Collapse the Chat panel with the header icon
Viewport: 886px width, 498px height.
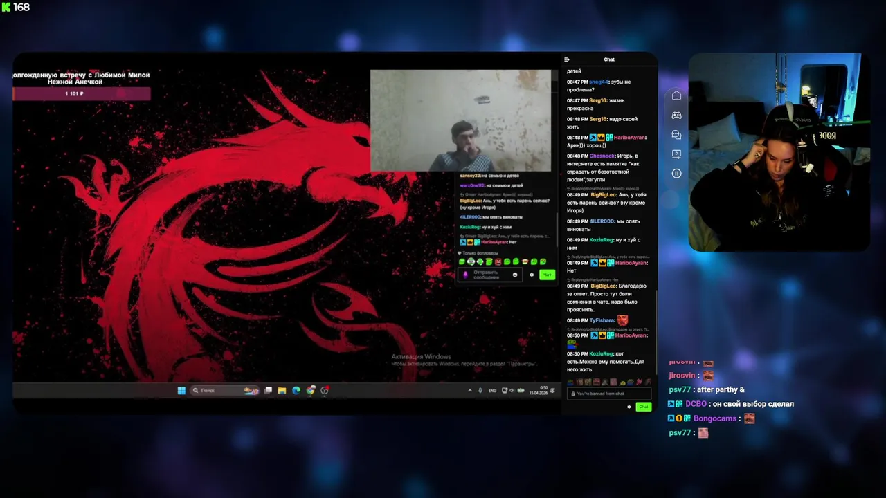[567, 59]
